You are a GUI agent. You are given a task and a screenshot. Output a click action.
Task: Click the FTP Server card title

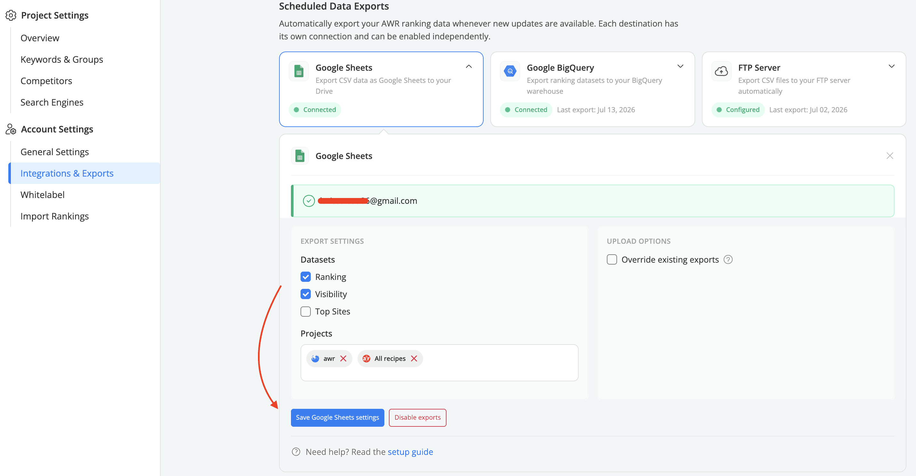pos(759,67)
